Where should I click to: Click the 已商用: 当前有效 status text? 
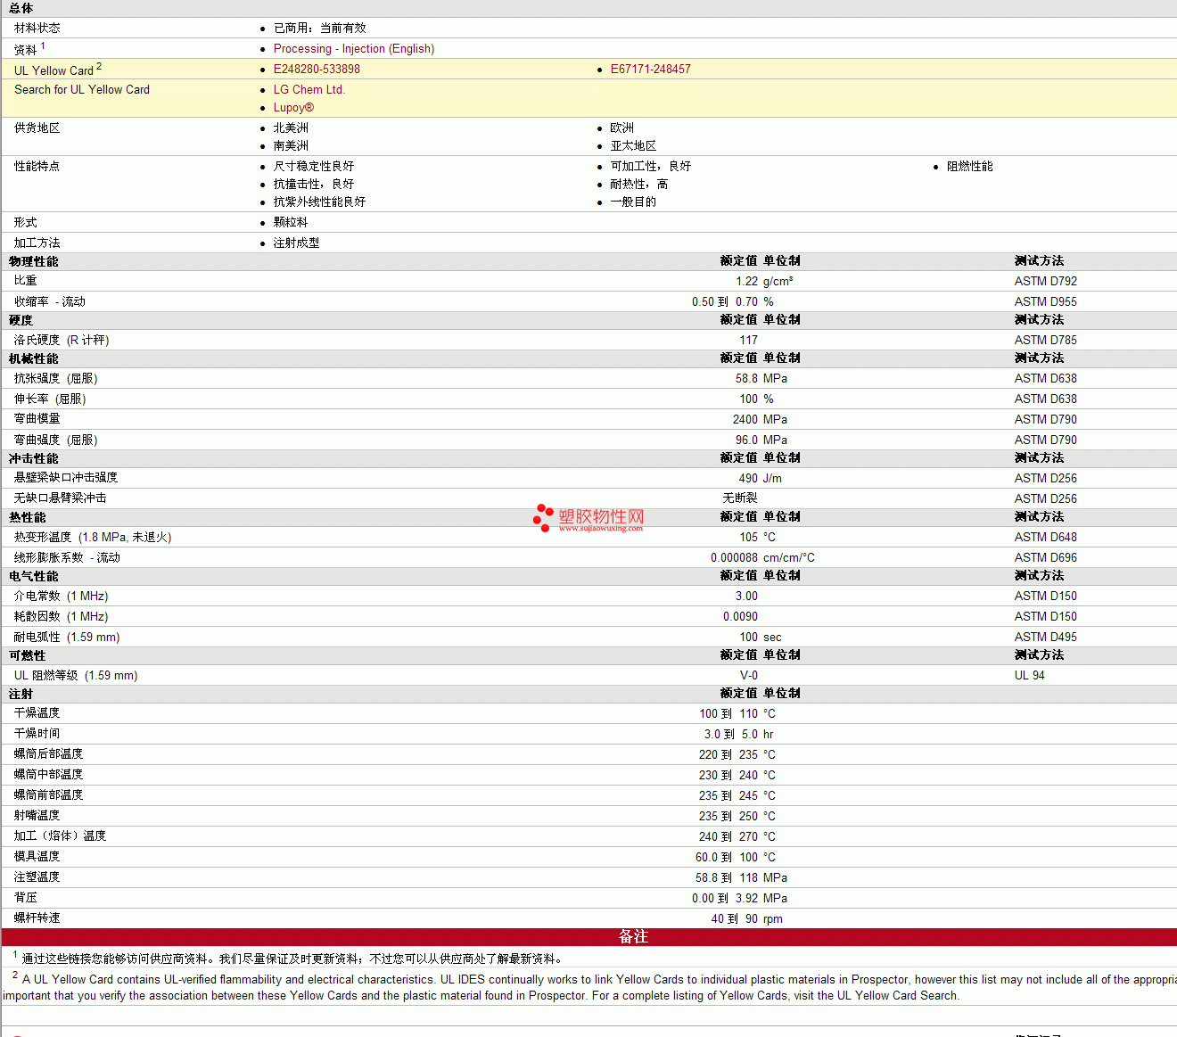pos(320,29)
